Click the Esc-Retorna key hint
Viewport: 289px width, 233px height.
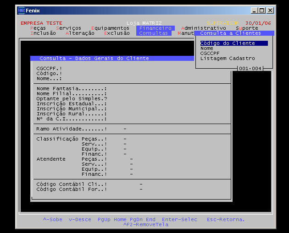226,219
